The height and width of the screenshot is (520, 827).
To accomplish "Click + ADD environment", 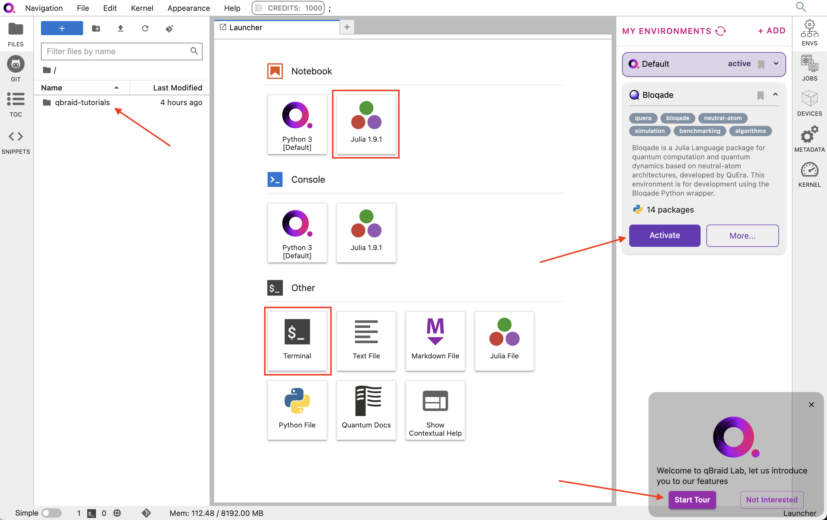I will tap(771, 30).
